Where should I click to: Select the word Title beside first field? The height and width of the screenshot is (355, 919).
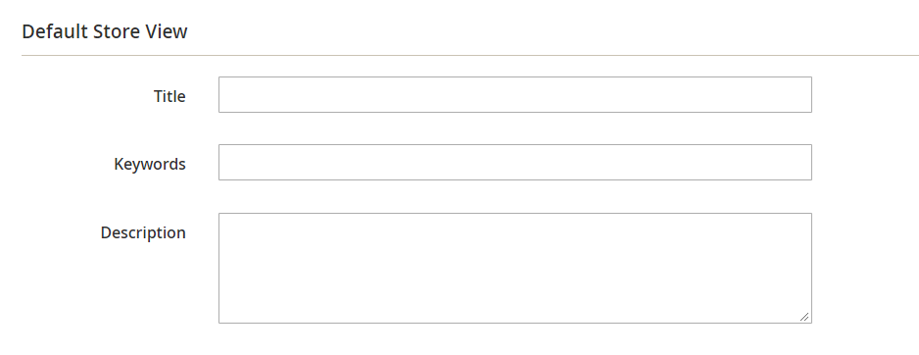click(x=169, y=96)
